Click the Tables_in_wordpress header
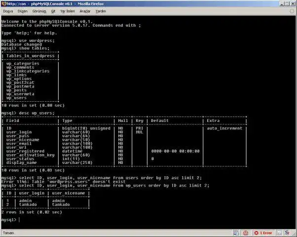 [x=30, y=56]
